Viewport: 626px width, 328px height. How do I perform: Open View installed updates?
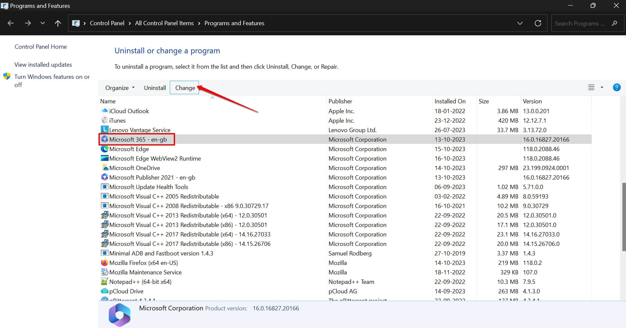pos(43,64)
